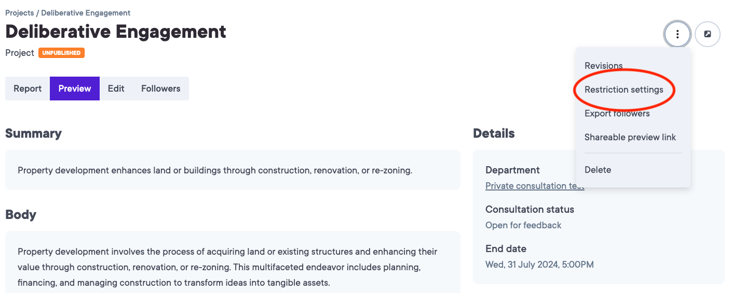Open Restriction settings menu item
The height and width of the screenshot is (293, 732).
point(623,90)
